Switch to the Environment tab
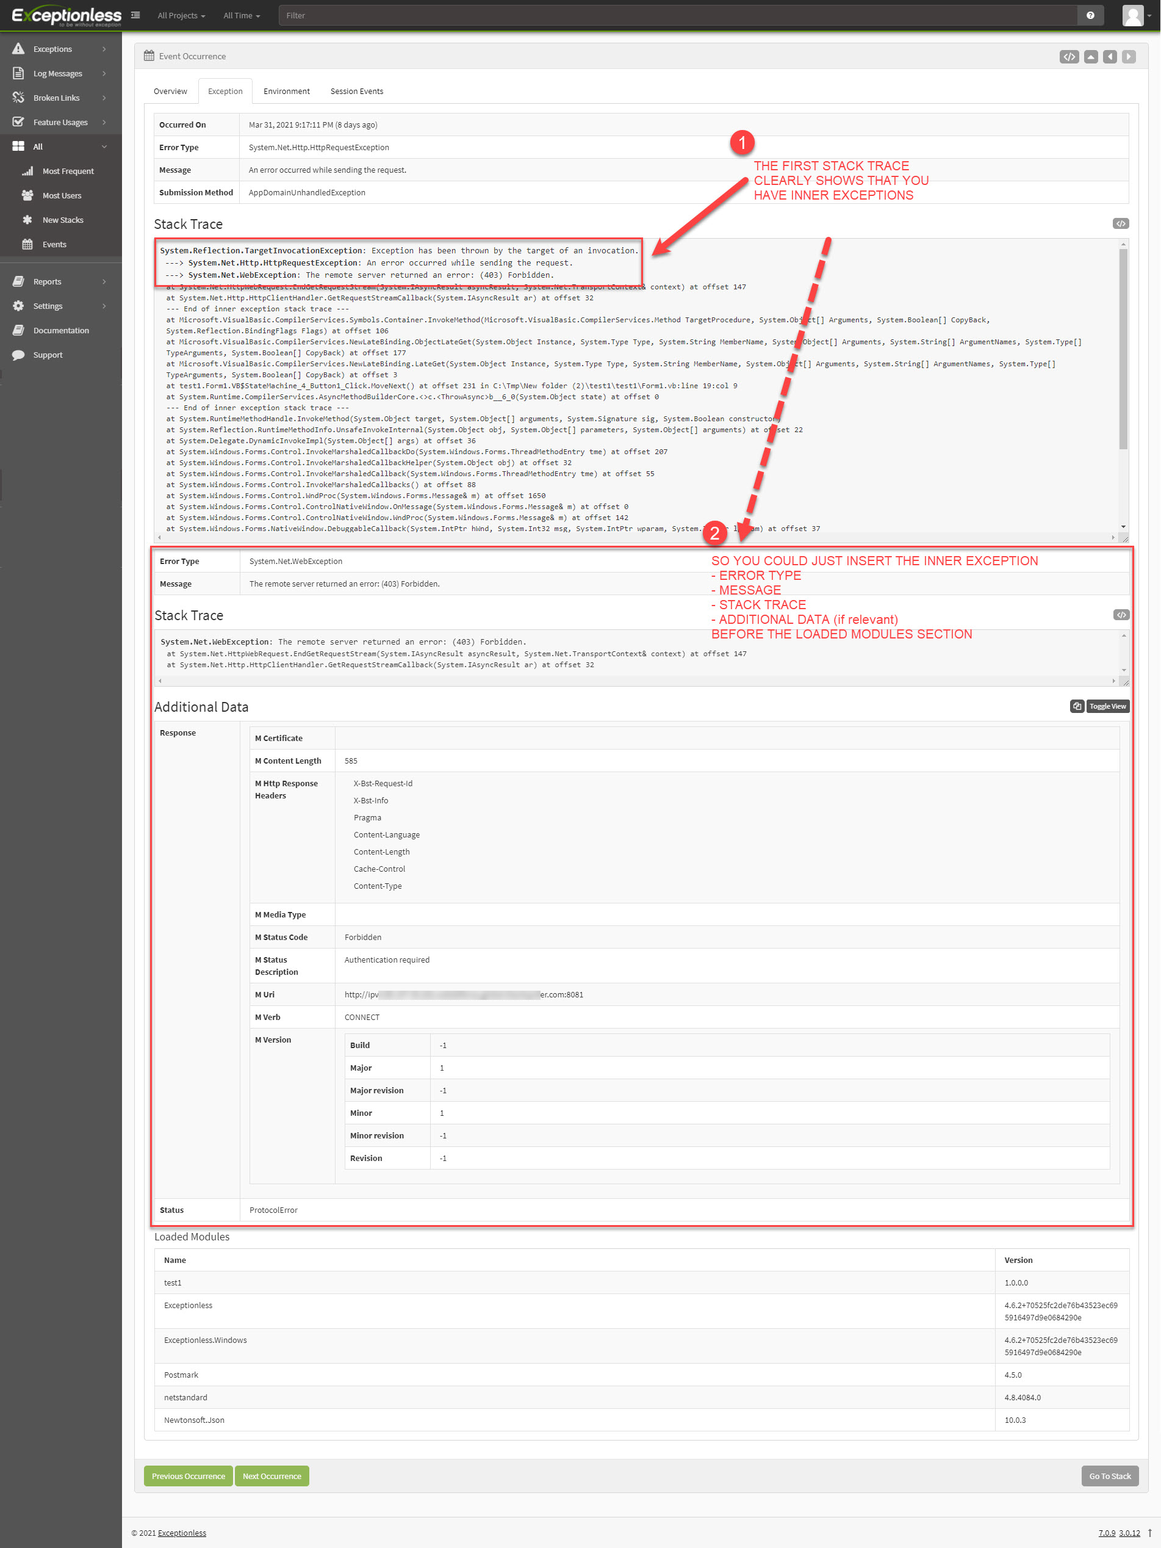The height and width of the screenshot is (1548, 1161). pyautogui.click(x=286, y=91)
